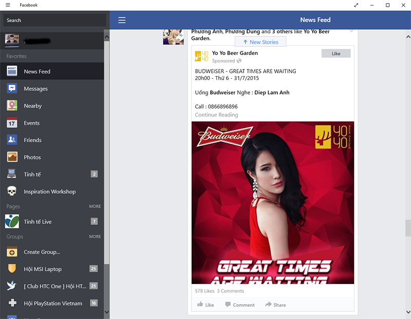Expand more Pages with MORE link
411x319 pixels.
coord(95,207)
